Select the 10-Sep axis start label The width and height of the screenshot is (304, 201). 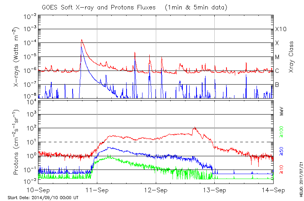pyautogui.click(x=38, y=190)
